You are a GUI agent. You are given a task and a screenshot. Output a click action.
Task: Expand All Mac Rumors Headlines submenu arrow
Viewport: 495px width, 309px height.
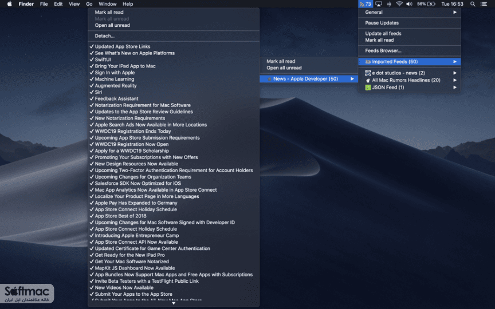pyautogui.click(x=455, y=80)
